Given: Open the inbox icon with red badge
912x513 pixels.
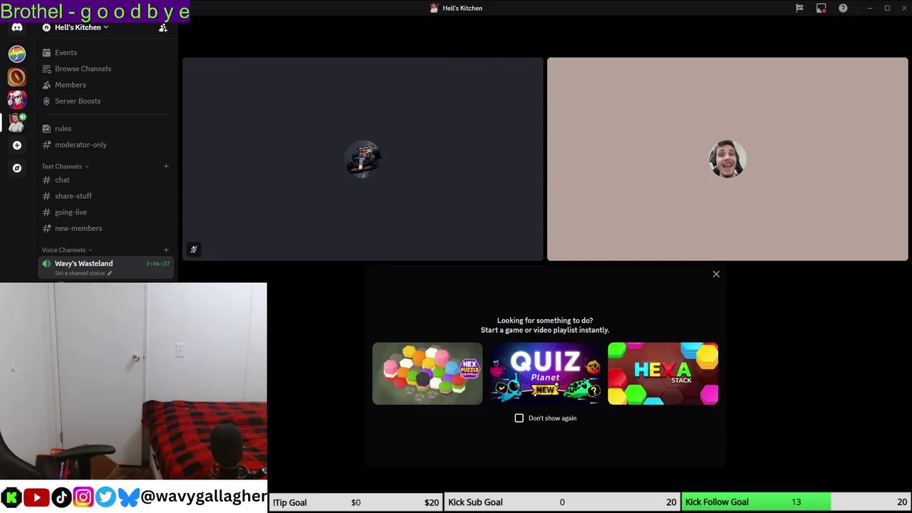Looking at the screenshot, I should click(x=822, y=8).
